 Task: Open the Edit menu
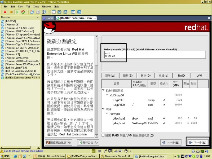pyautogui.click(x=13, y=7)
